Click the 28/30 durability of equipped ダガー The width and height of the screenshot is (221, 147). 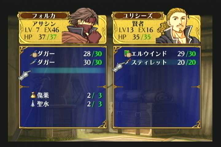(93, 54)
